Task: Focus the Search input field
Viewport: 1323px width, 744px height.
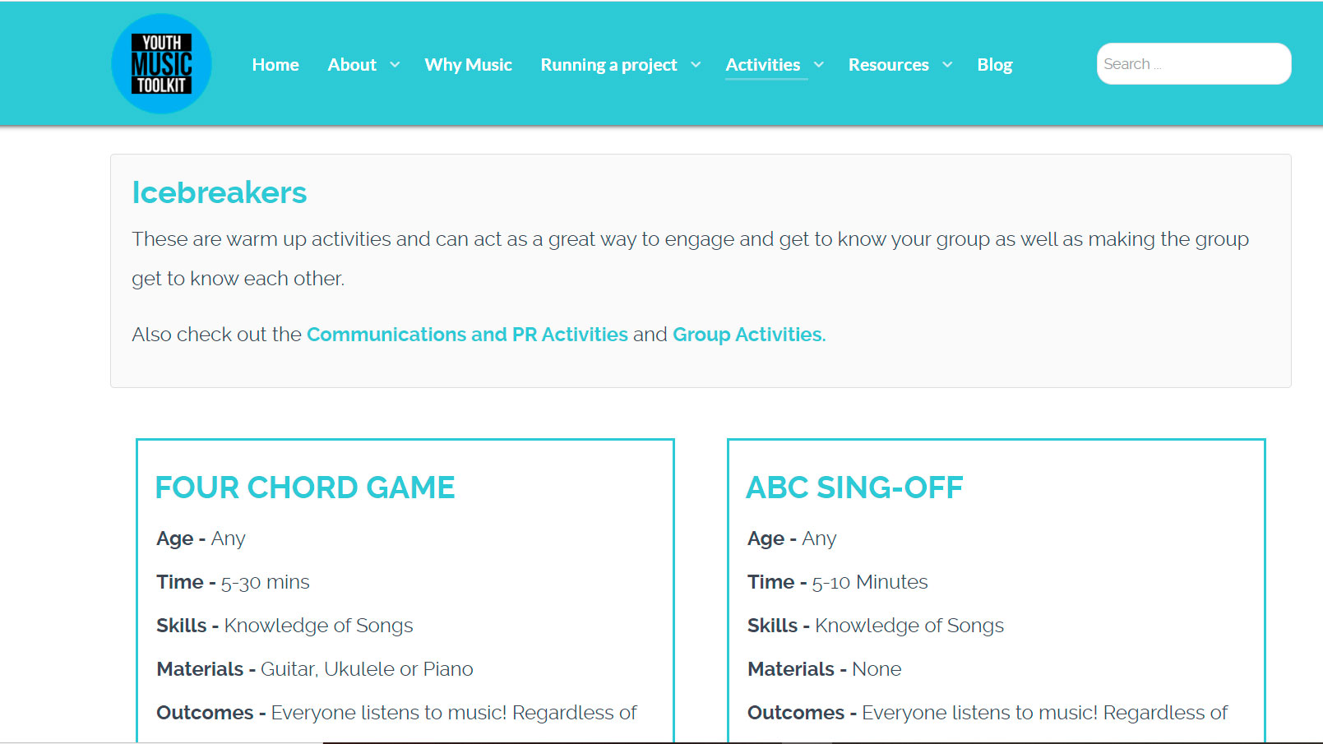Action: (x=1193, y=64)
